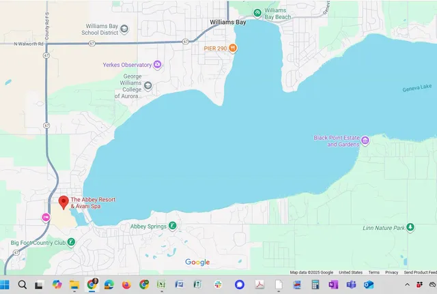Click the Williams Bay Beach marker
Image resolution: width=437 pixels, height=294 pixels.
coord(257,12)
